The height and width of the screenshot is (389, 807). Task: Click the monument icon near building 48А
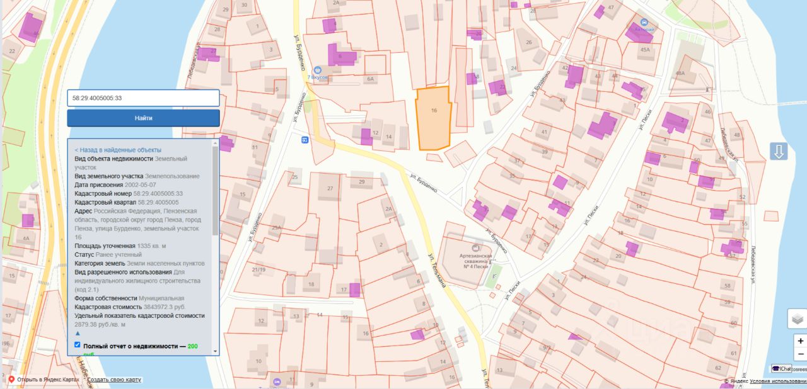pos(709,89)
